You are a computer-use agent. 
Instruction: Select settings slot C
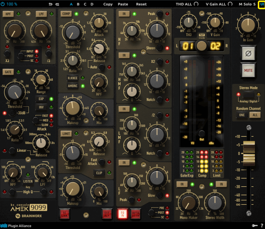85,4
